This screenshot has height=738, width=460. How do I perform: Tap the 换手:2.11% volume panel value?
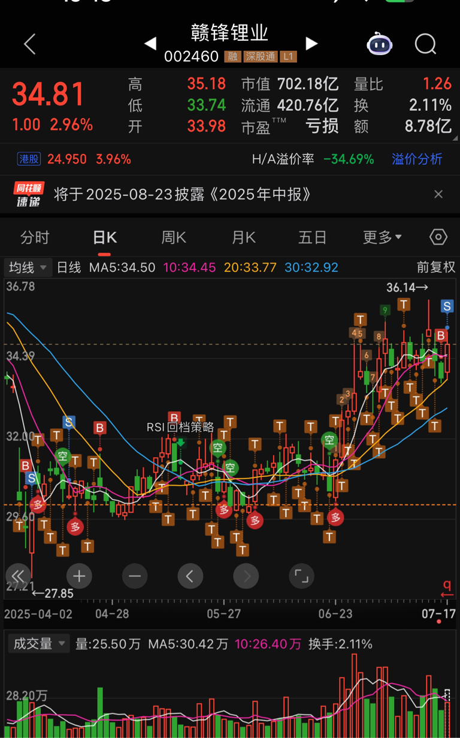coord(340,644)
